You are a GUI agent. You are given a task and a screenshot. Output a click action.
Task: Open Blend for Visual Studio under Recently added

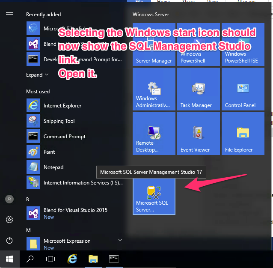tap(75, 44)
